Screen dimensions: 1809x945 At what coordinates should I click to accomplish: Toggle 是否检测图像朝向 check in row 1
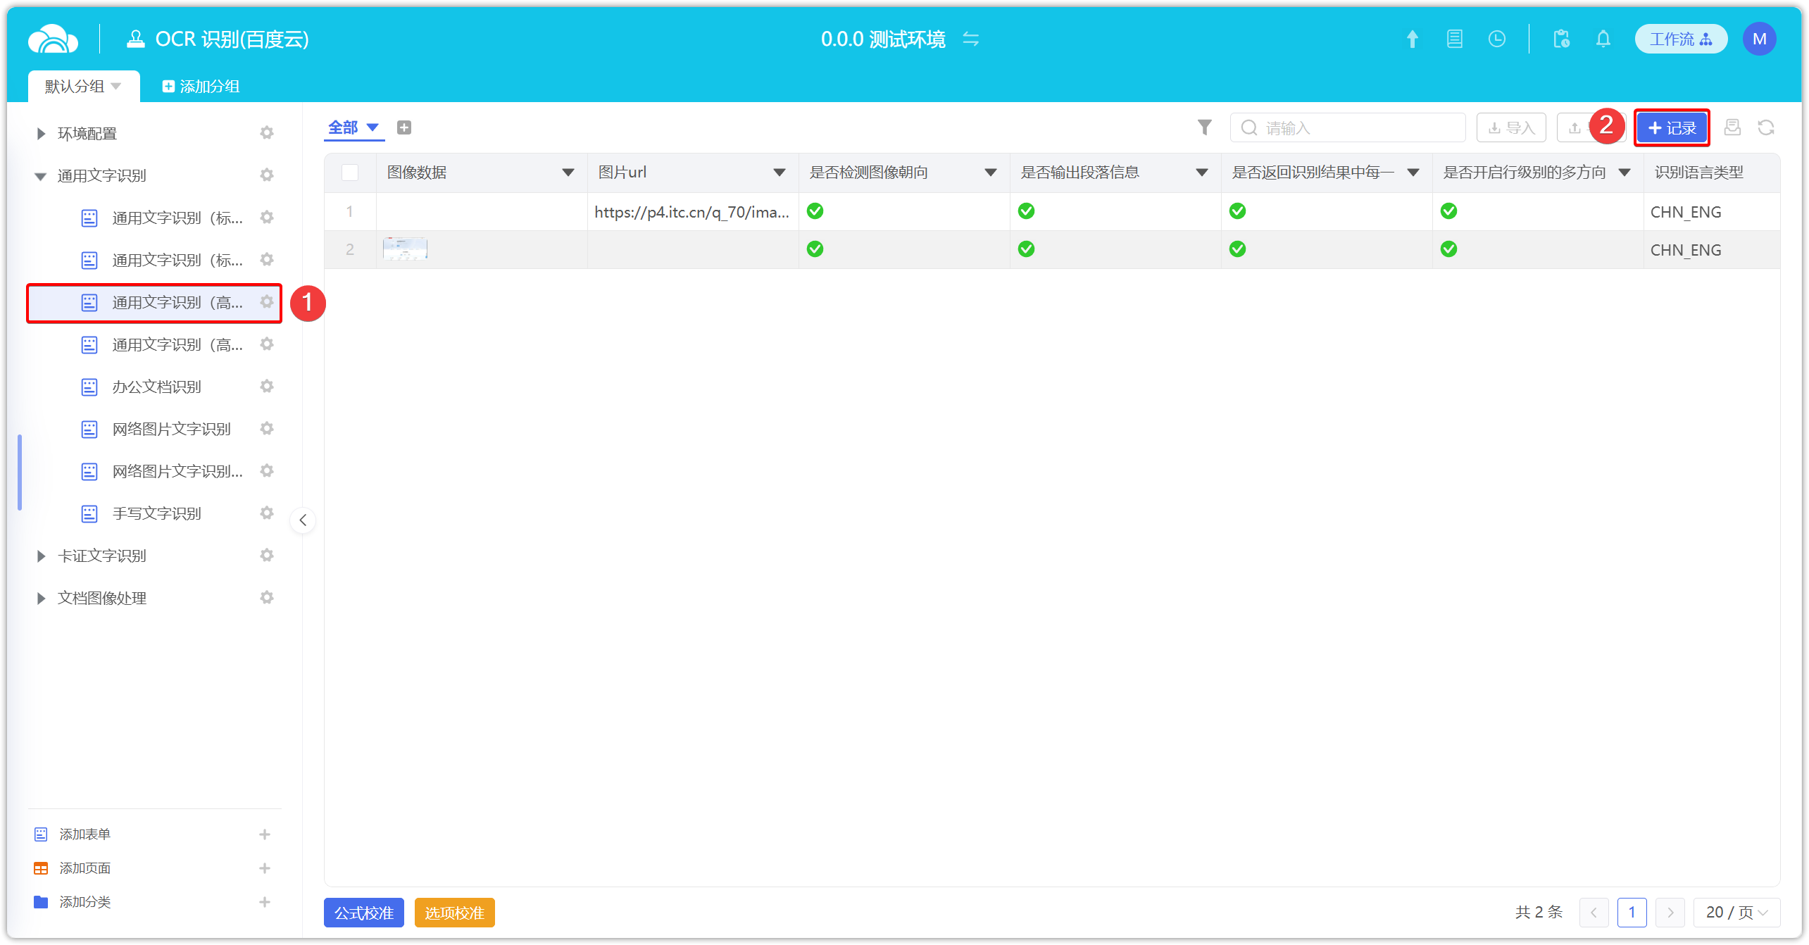tap(815, 211)
